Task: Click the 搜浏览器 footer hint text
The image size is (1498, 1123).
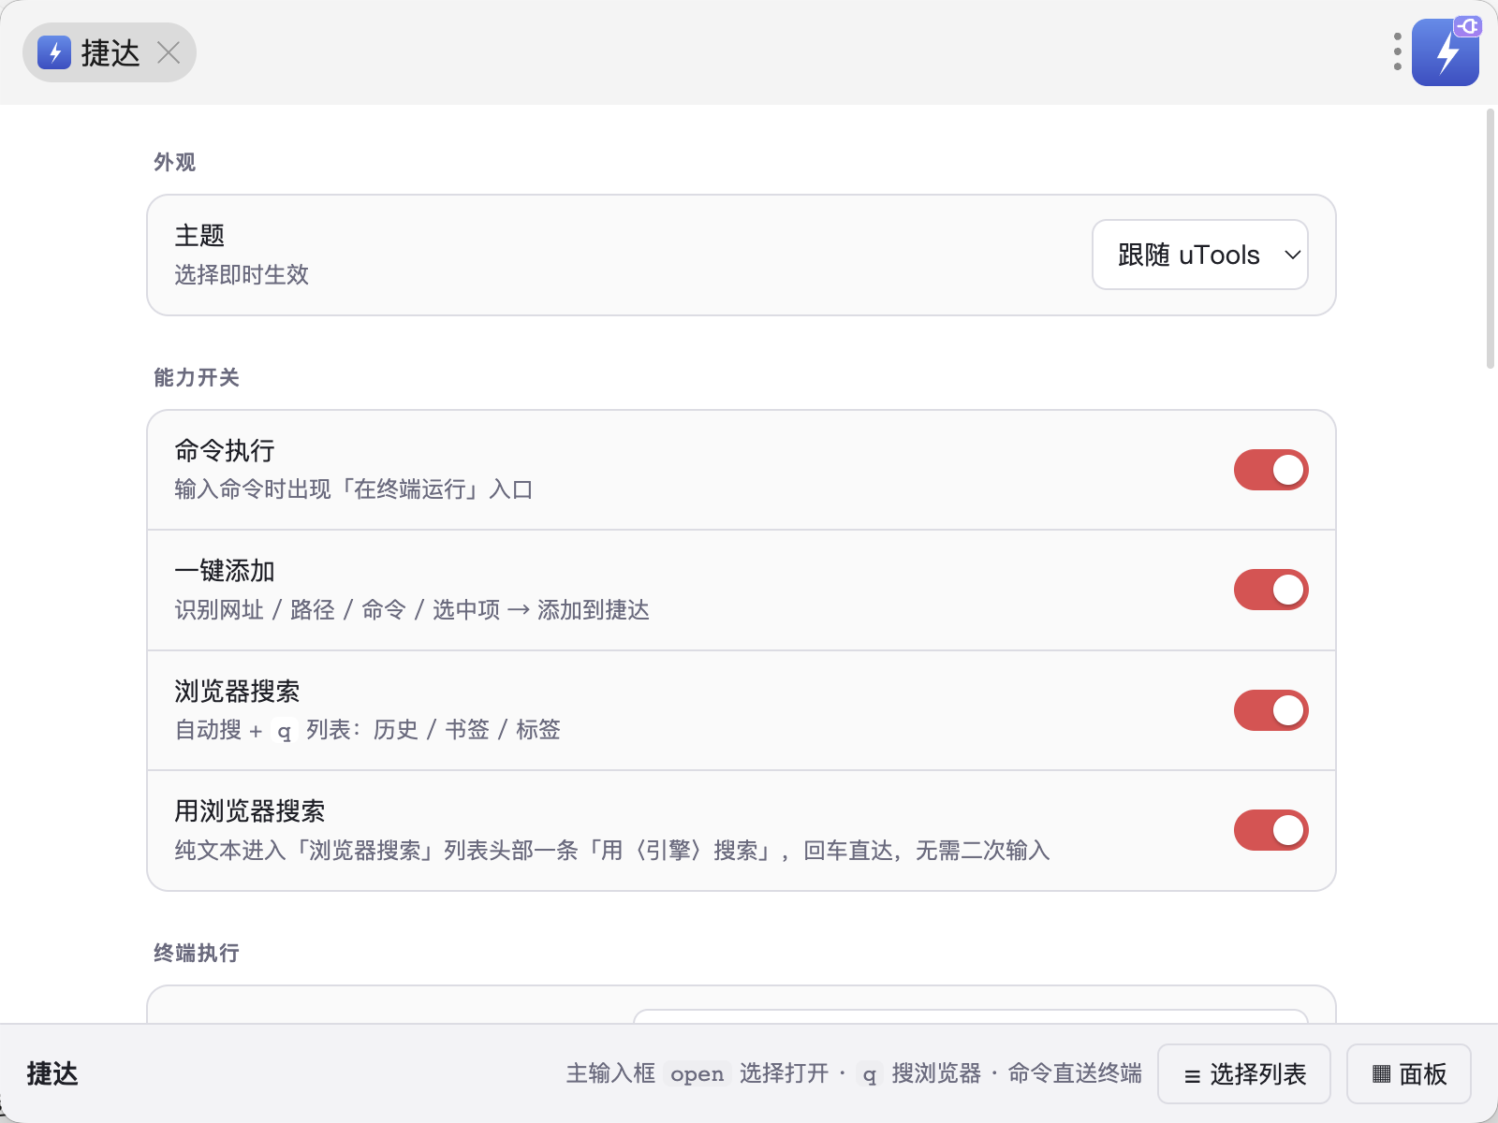Action: click(936, 1074)
